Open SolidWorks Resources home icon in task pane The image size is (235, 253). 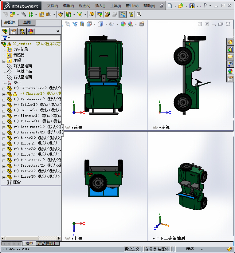230,42
